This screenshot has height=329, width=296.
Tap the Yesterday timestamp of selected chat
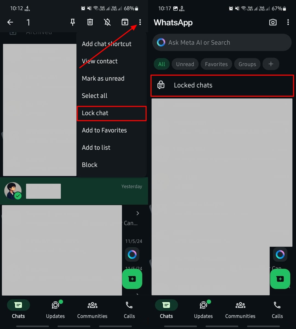pyautogui.click(x=132, y=186)
